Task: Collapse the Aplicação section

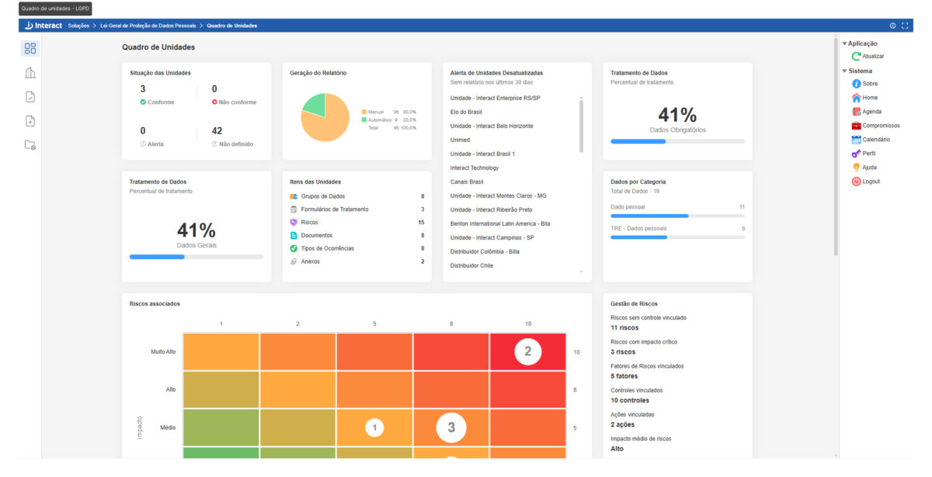Action: point(844,43)
